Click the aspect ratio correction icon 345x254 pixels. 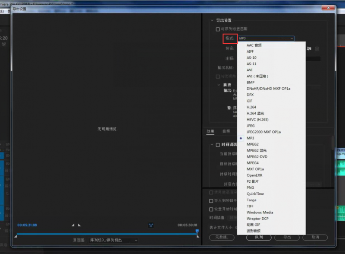click(151, 225)
